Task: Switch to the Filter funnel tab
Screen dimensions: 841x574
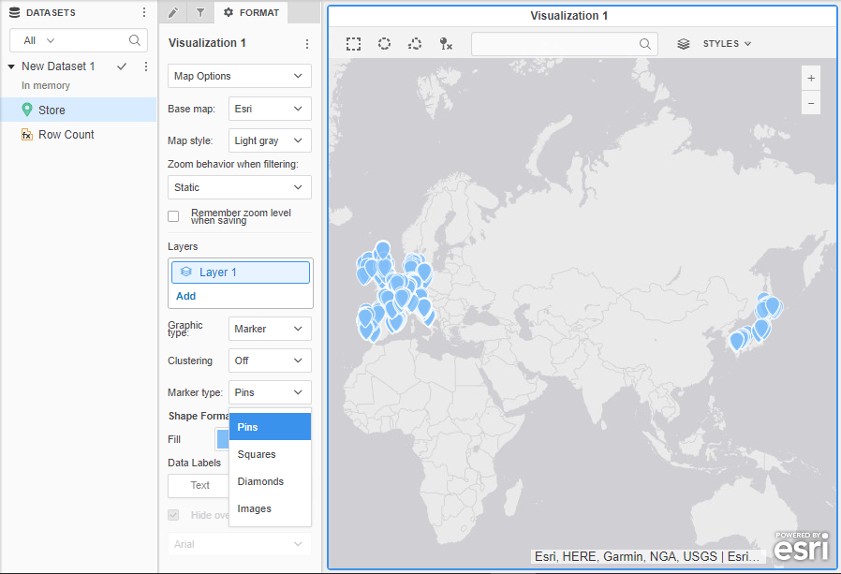Action: click(x=200, y=12)
